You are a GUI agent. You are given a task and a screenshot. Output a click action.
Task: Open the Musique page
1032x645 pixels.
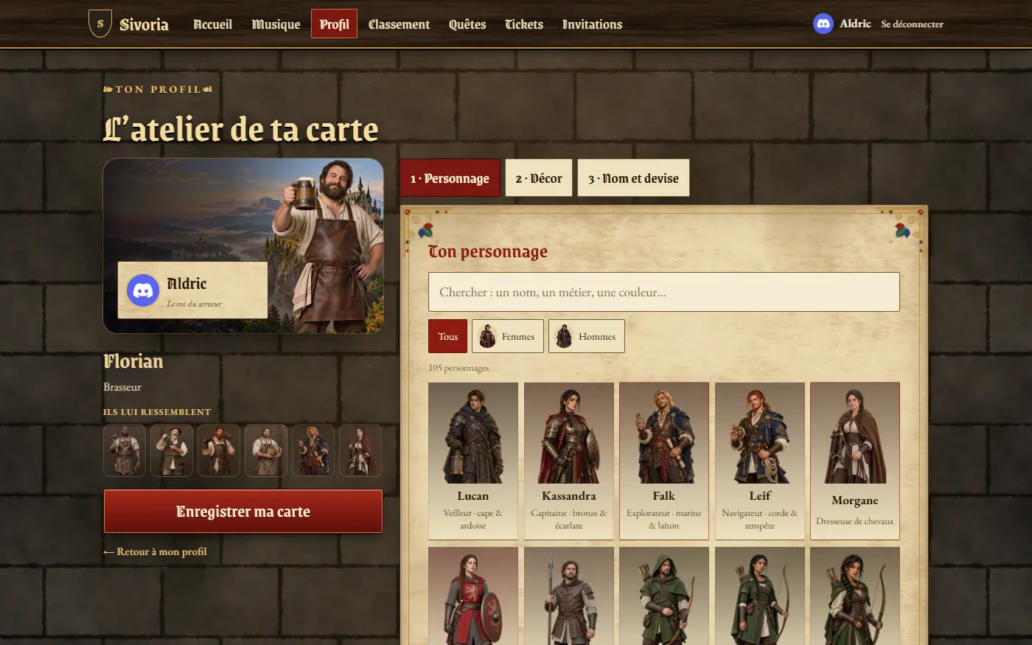tap(276, 24)
